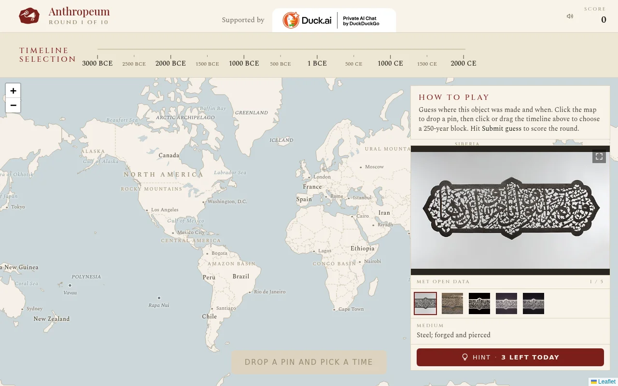Image resolution: width=618 pixels, height=386 pixels.
Task: Drop a pin on Spain label
Action: pyautogui.click(x=304, y=199)
